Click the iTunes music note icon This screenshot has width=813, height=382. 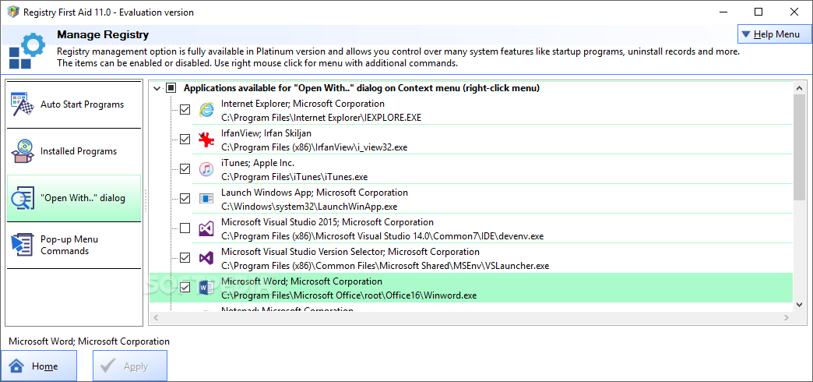pyautogui.click(x=206, y=168)
